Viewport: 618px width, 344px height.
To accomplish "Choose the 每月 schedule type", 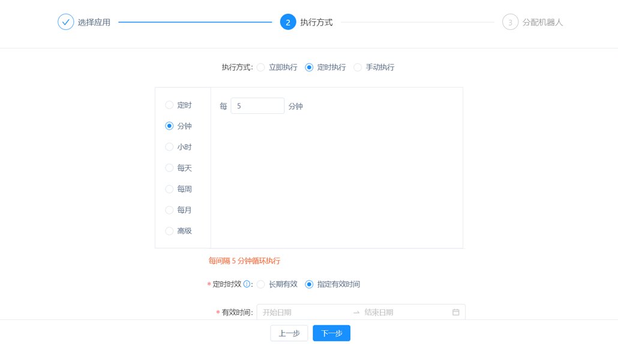I will [x=169, y=210].
